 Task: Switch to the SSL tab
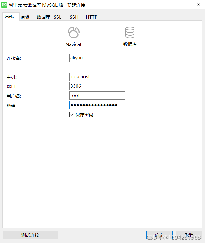tap(60, 17)
